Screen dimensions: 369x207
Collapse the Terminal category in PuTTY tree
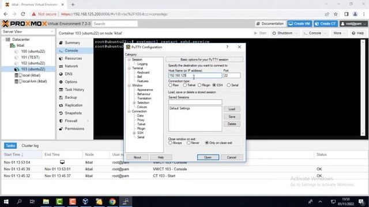pos(129,68)
